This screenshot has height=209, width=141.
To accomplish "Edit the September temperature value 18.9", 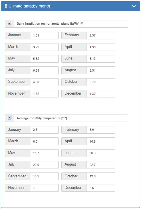I will pyautogui.click(x=44, y=176).
